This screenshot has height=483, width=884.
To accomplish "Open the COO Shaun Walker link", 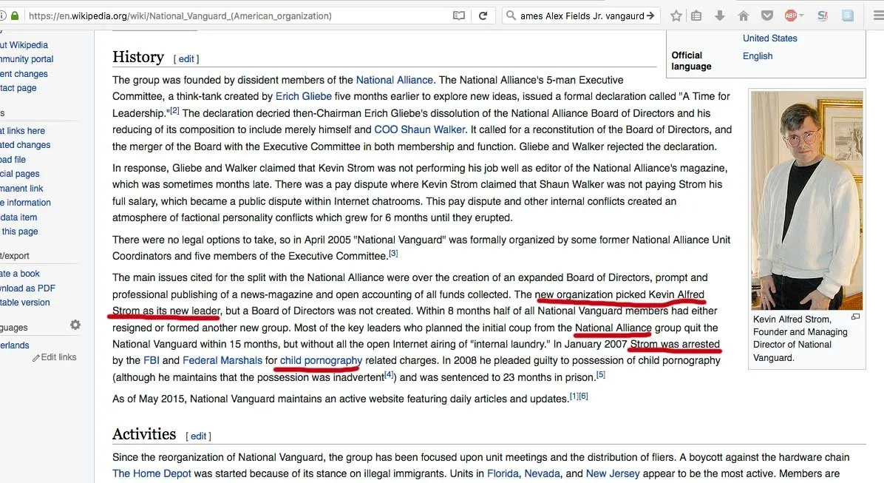I will (x=419, y=129).
